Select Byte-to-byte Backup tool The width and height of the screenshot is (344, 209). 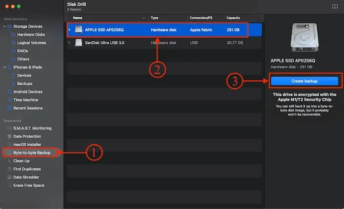pyautogui.click(x=32, y=153)
